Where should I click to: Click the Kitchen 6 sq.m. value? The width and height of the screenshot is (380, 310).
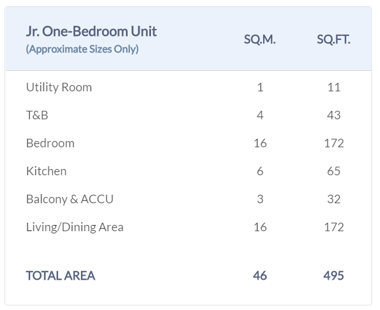[x=260, y=171]
